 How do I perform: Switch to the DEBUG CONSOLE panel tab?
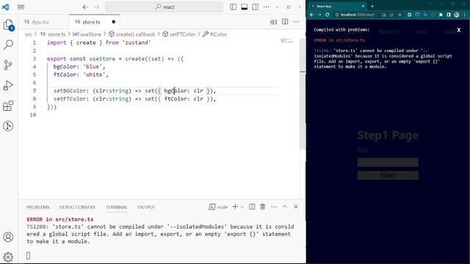pyautogui.click(x=77, y=207)
